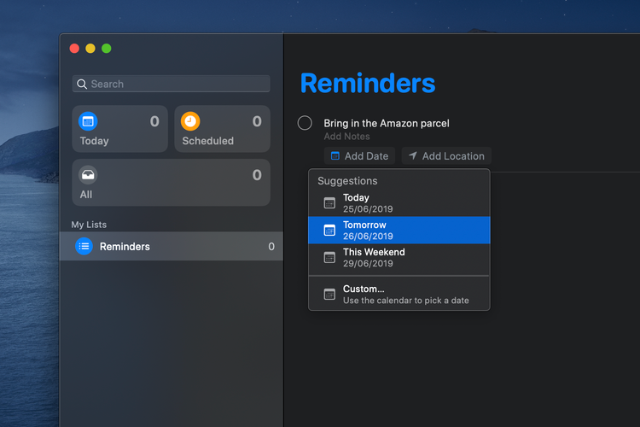Click the Add Date button

(359, 155)
